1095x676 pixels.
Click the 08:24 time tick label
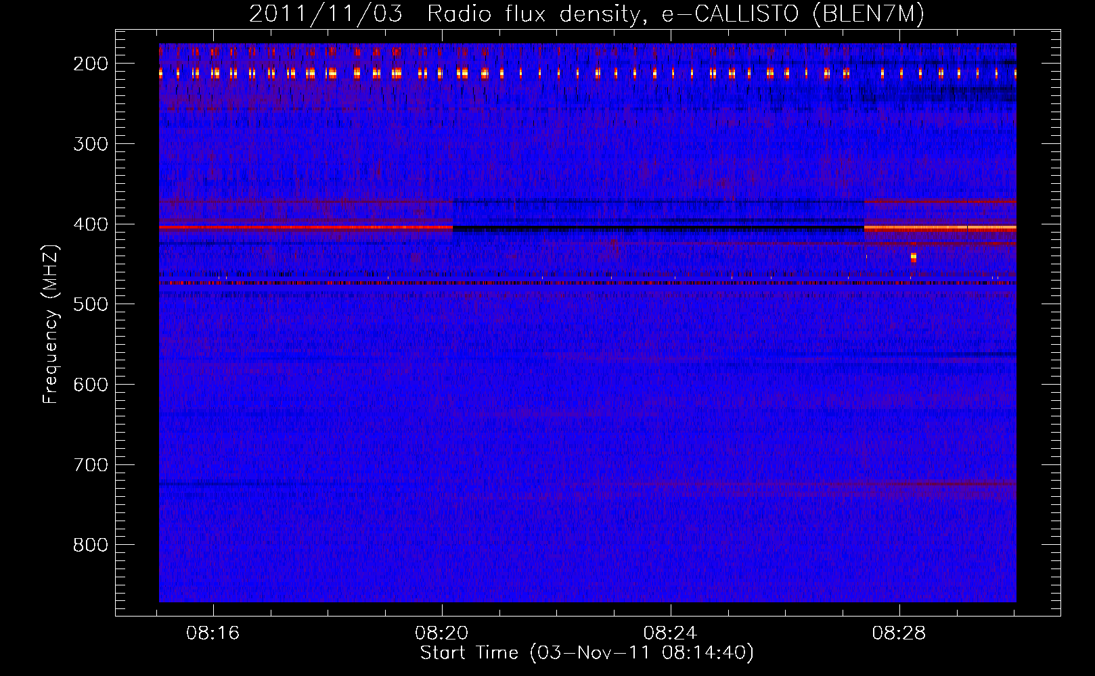click(x=670, y=633)
